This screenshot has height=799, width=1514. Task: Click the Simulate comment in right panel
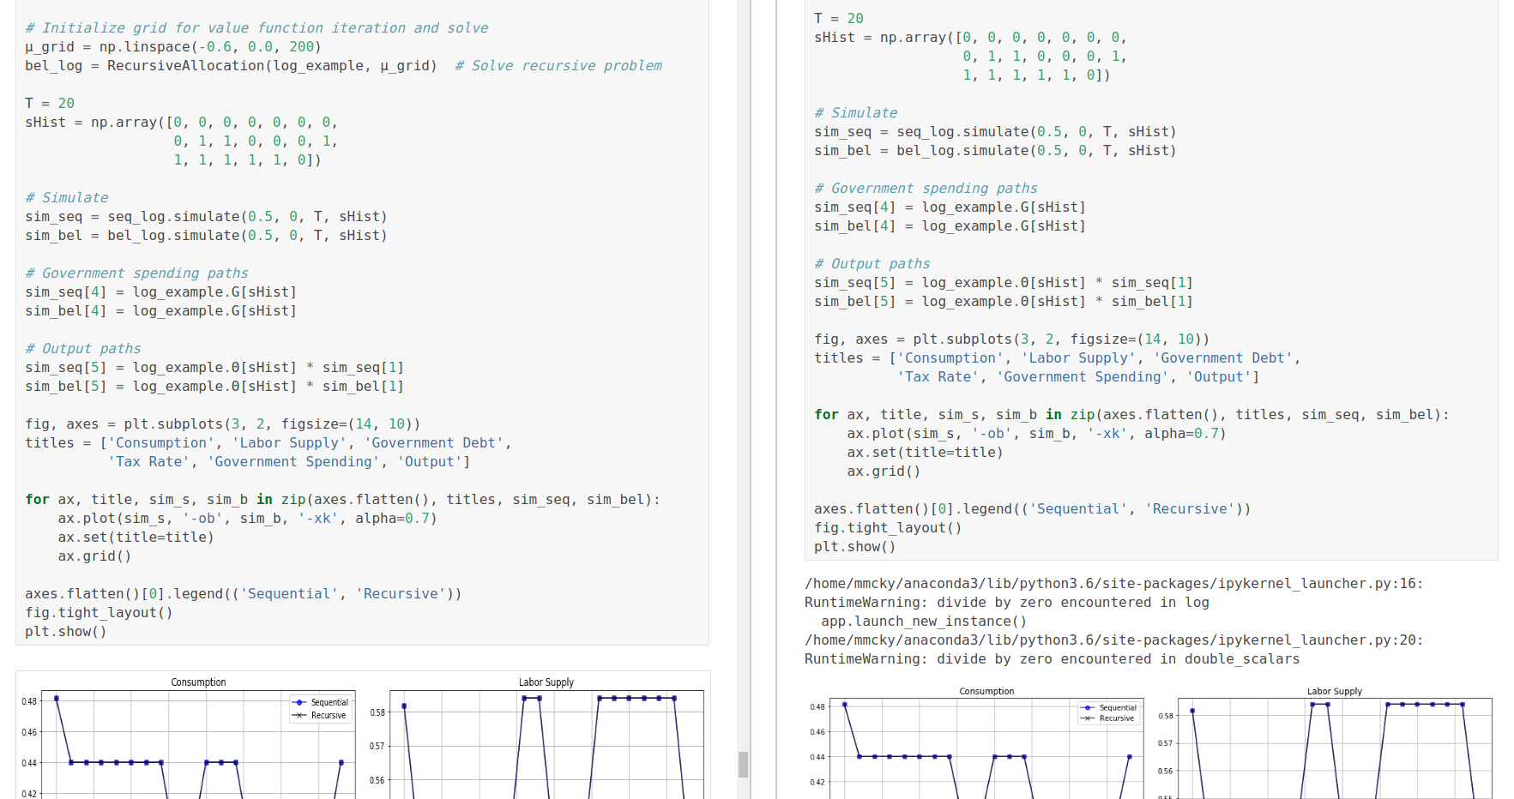[854, 112]
